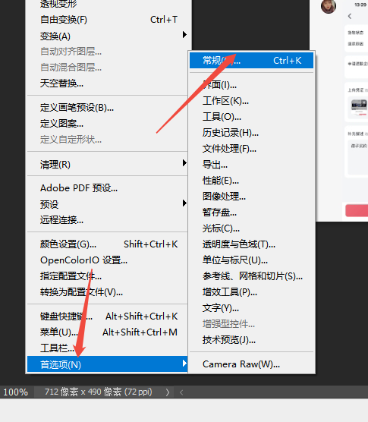Open the 清理(R) submenu

(107, 164)
